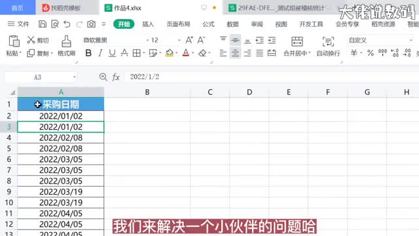This screenshot has width=419, height=236.
Task: Click Merge and Center button
Action: pos(297,47)
